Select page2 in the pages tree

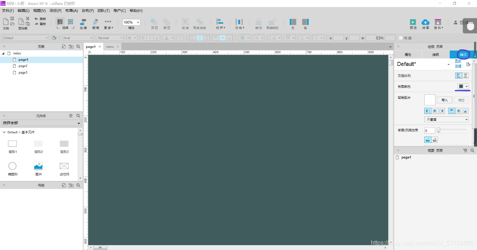23,66
